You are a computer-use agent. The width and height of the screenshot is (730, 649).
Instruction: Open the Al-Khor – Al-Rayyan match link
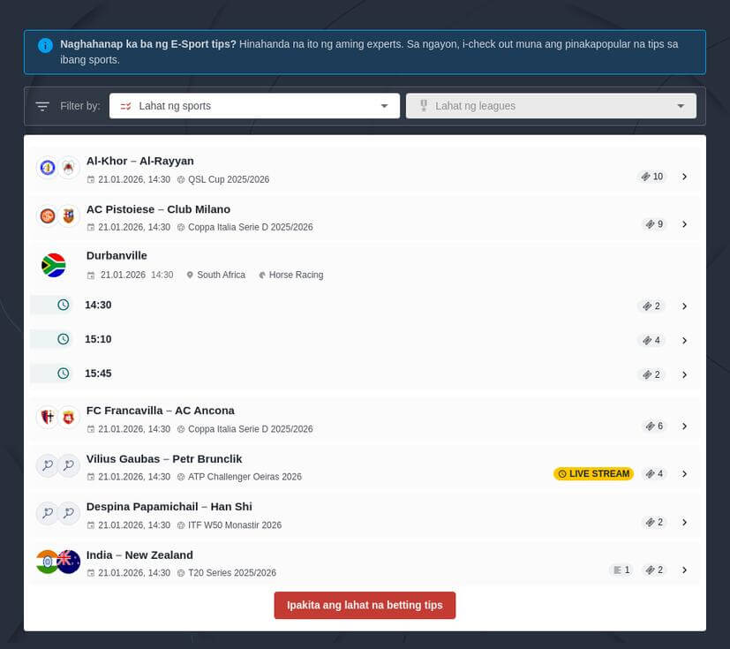click(139, 161)
